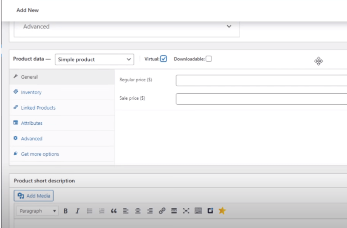Open the Inventory product data tab
The height and width of the screenshot is (228, 347).
click(x=62, y=92)
